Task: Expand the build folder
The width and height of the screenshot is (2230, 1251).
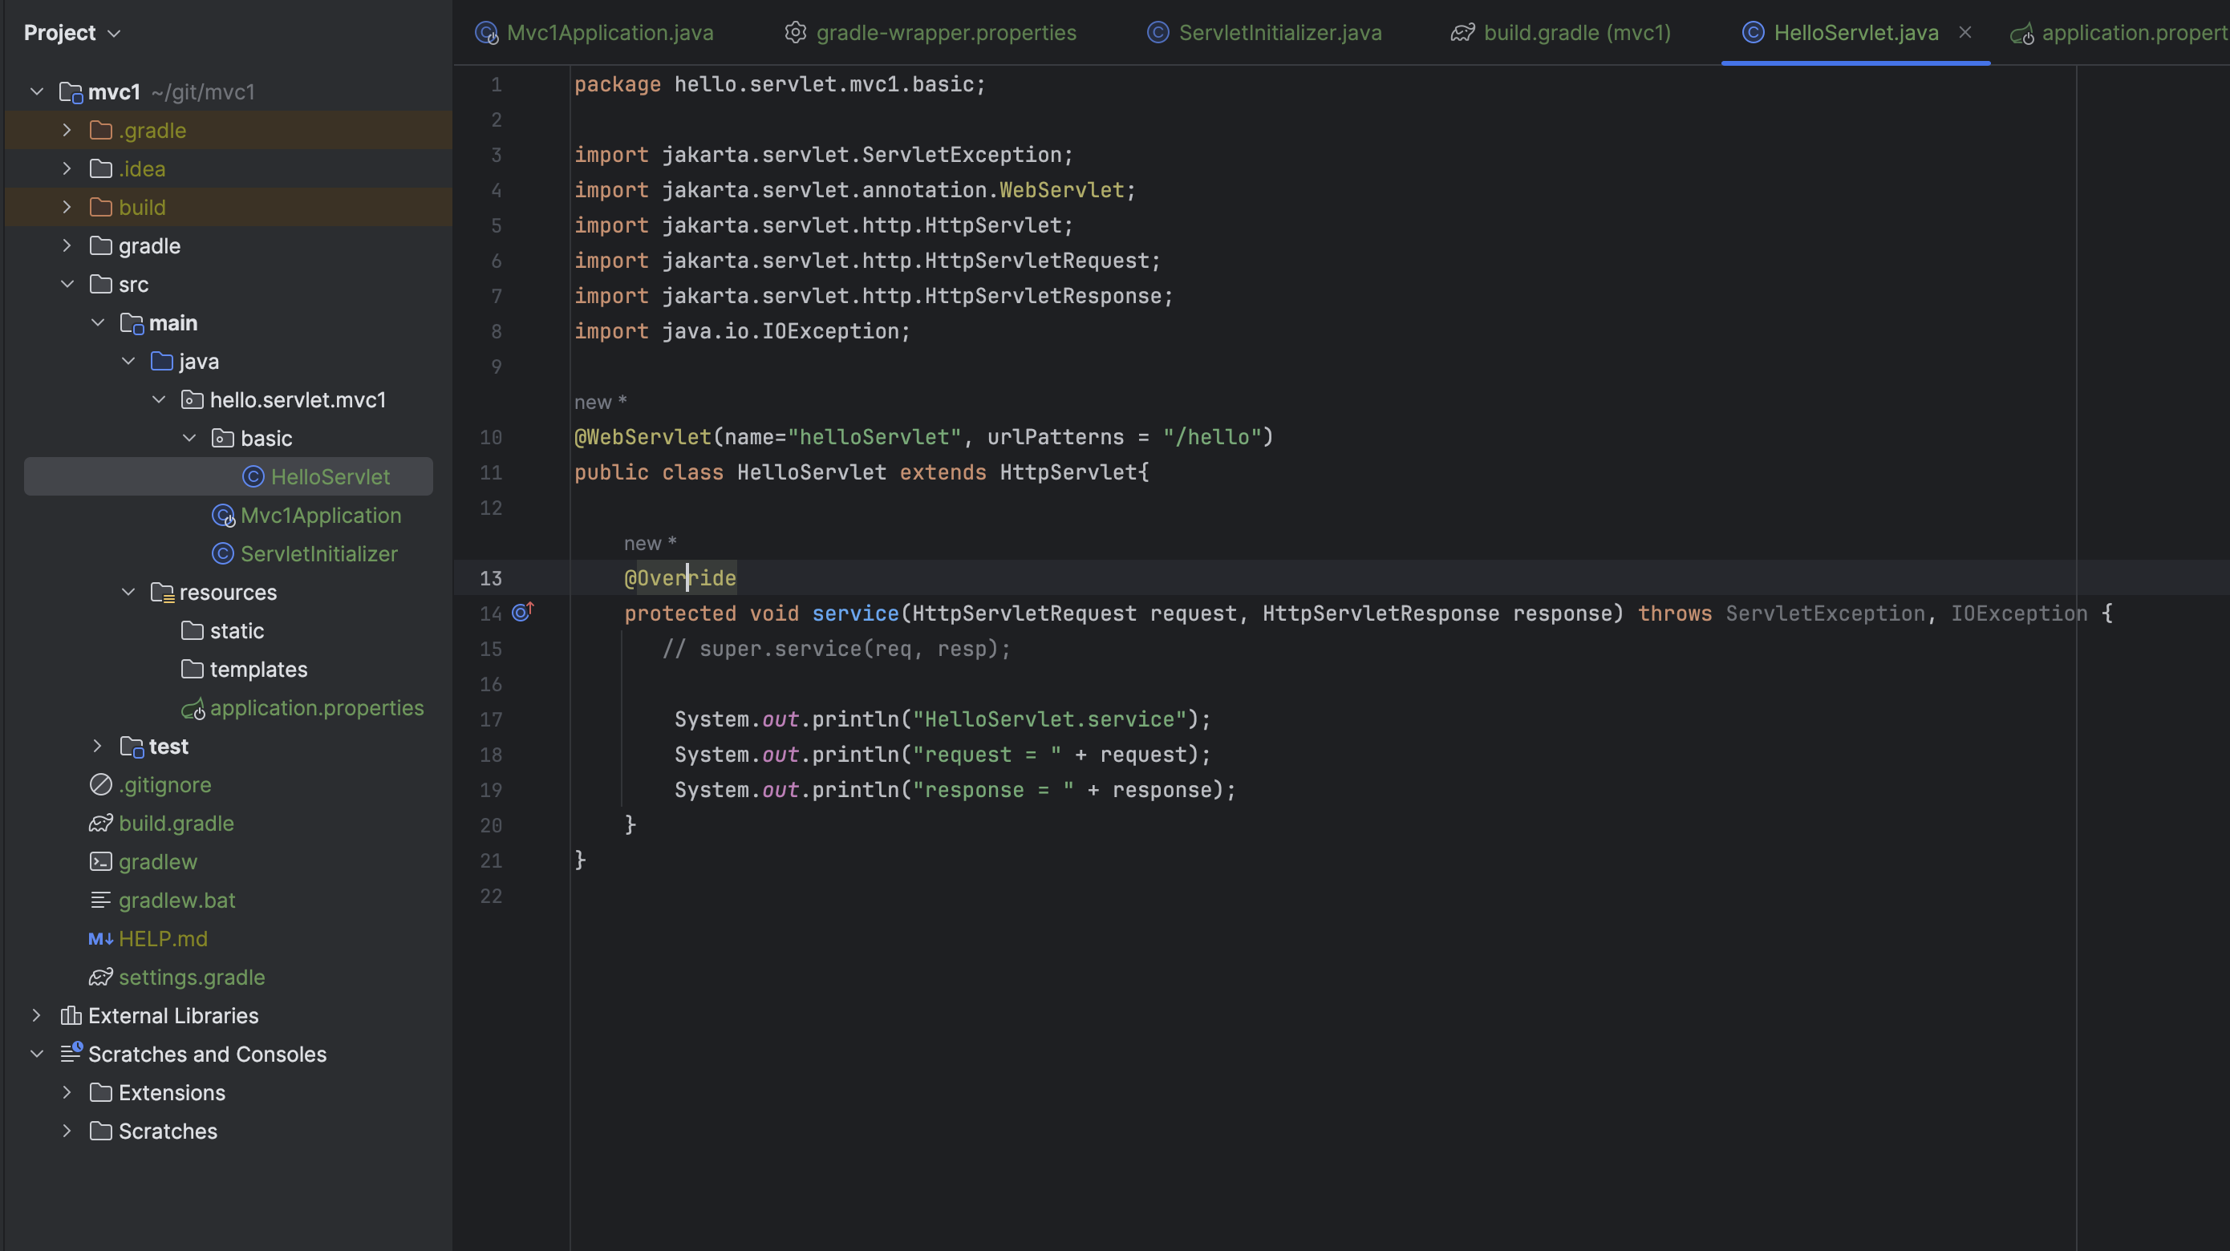Action: click(x=67, y=207)
